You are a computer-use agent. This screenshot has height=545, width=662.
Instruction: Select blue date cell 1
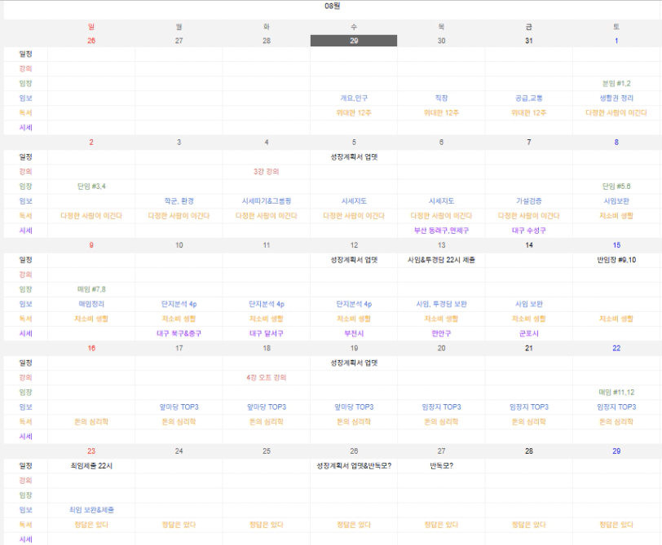pos(616,41)
